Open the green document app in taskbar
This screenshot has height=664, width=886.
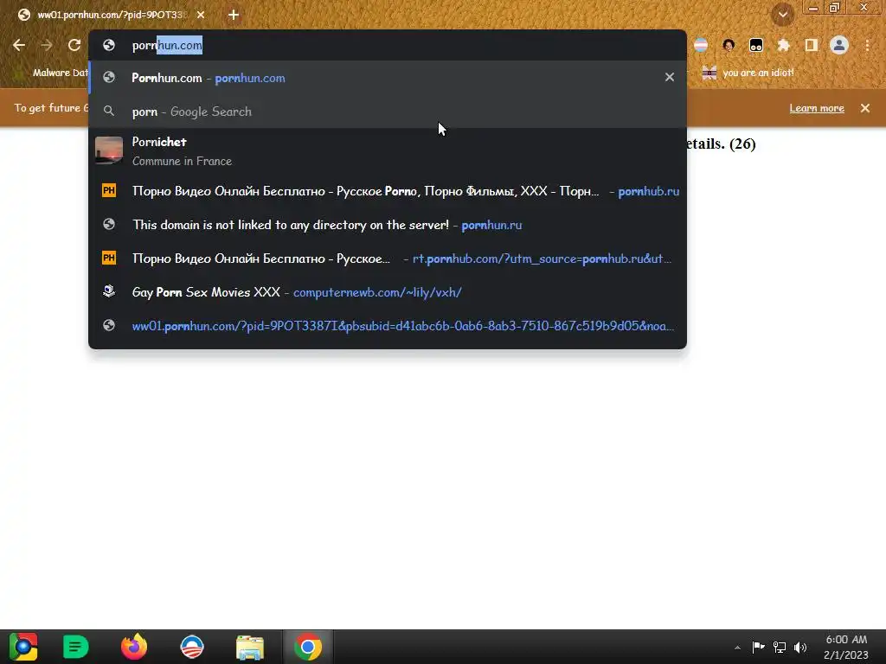(x=75, y=647)
